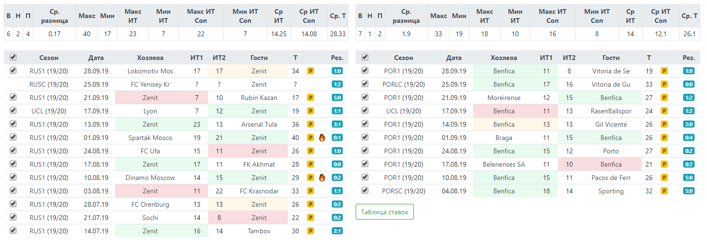Image resolution: width=707 pixels, height=240 pixels.
Task: Toggle the select-all checkbox in the Zenit table header
Action: pos(13,57)
